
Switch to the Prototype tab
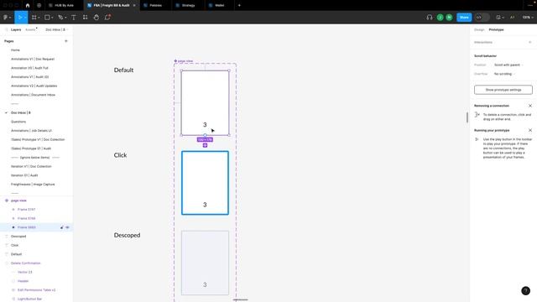click(x=496, y=30)
